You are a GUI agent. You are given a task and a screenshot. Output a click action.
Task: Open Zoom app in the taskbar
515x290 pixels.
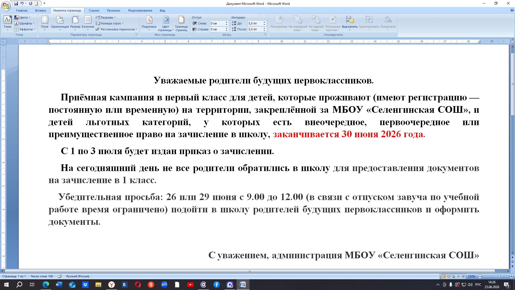[x=164, y=285]
